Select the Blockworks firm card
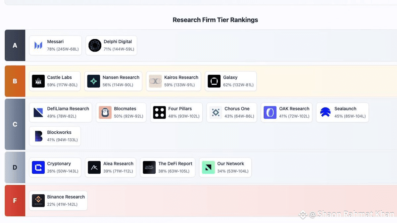The width and height of the screenshot is (397, 223). tap(55, 136)
